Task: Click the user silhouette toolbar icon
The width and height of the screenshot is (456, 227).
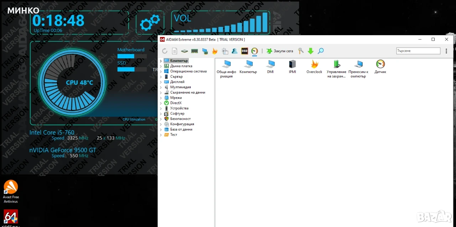Action: 234,51
